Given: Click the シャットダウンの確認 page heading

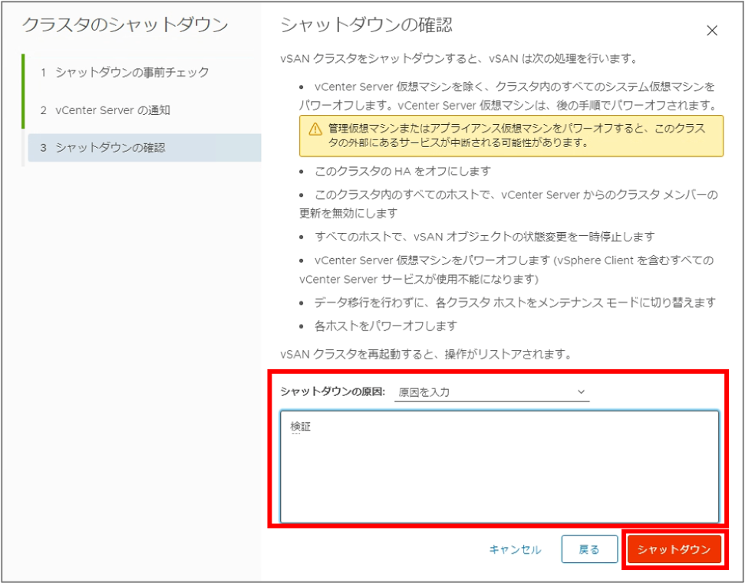Looking at the screenshot, I should 366,25.
